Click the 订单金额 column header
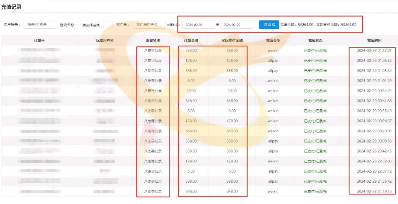The image size is (398, 204). click(191, 41)
